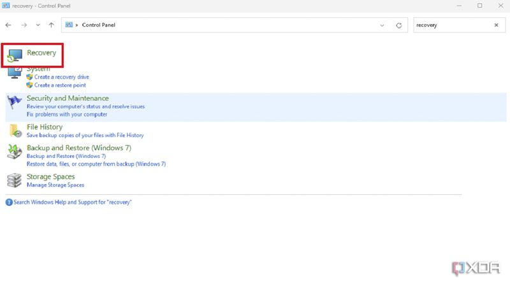Click the File History folder icon
Viewport: 510px width, 286px height.
tap(15, 131)
